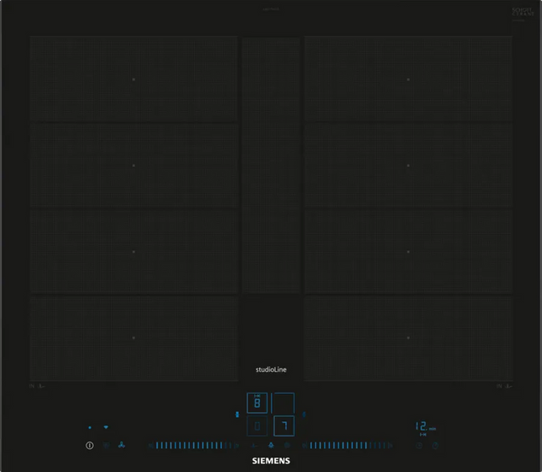The image size is (542, 472).
Task: Set power on the right blue slider scale
Action: [349, 445]
